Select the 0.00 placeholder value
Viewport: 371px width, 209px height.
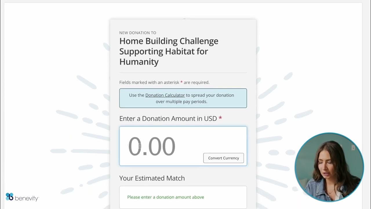coord(152,146)
